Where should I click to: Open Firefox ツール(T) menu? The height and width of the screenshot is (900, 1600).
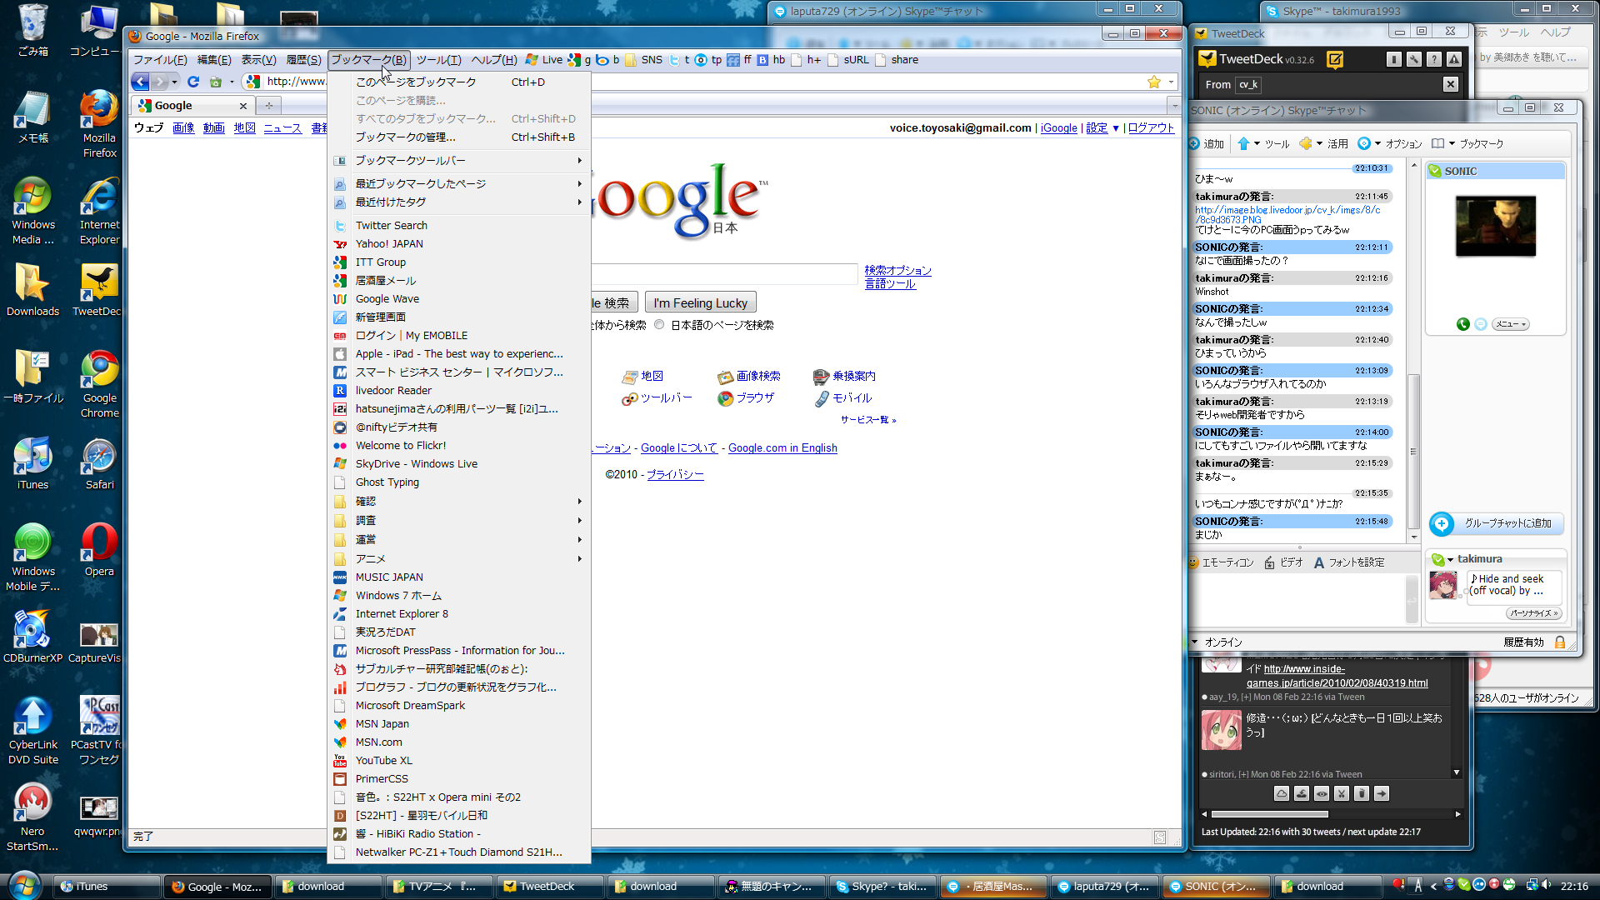click(x=438, y=60)
